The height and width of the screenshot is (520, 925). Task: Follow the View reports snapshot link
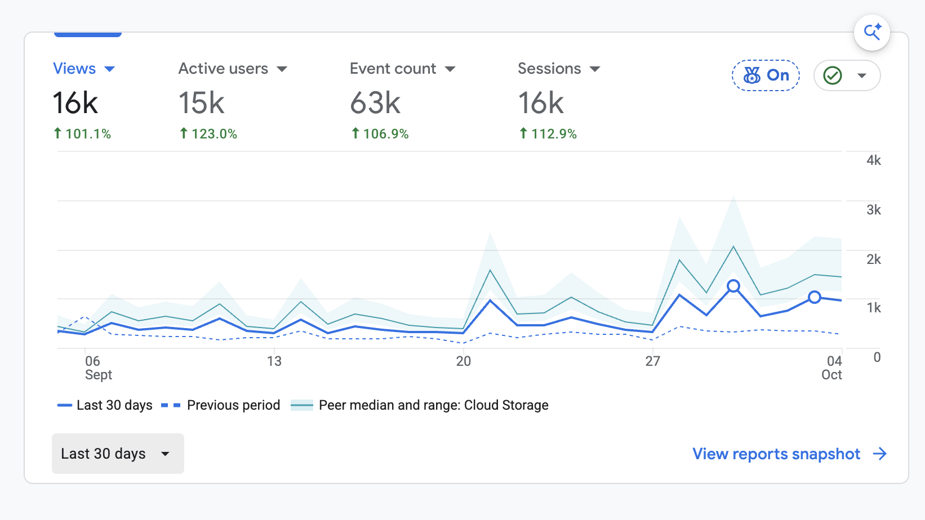(x=790, y=454)
